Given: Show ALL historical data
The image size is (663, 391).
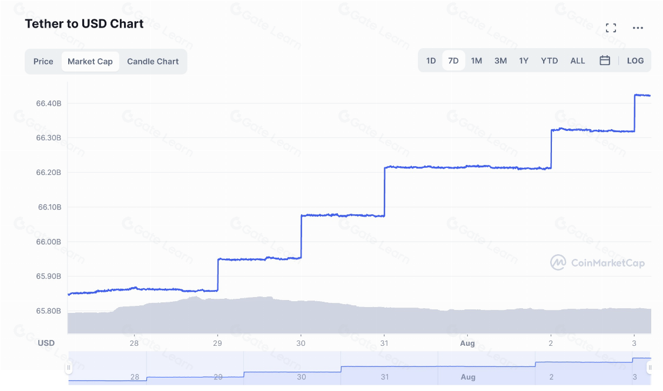Looking at the screenshot, I should (x=578, y=60).
